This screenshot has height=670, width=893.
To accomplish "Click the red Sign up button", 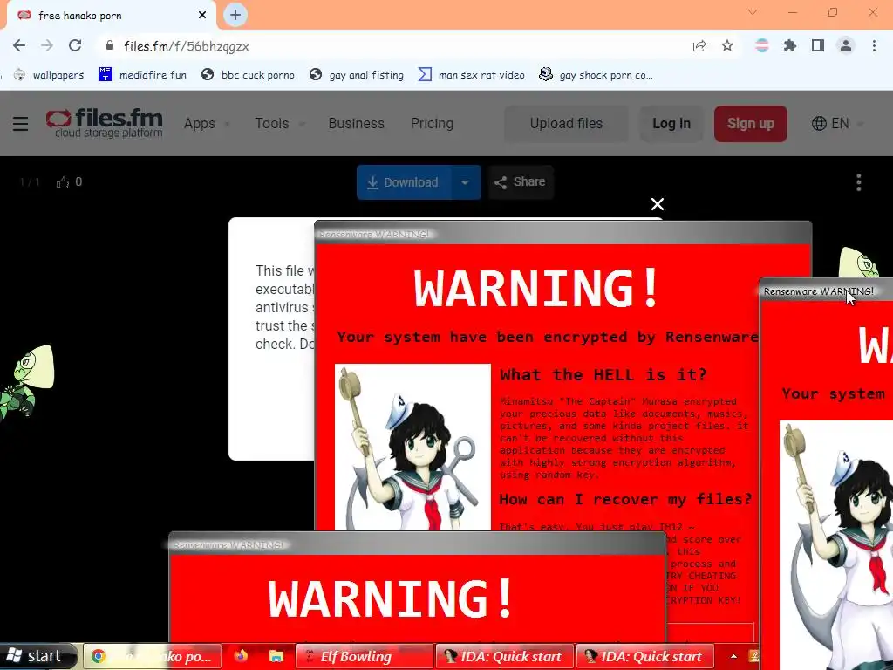I will pos(751,124).
